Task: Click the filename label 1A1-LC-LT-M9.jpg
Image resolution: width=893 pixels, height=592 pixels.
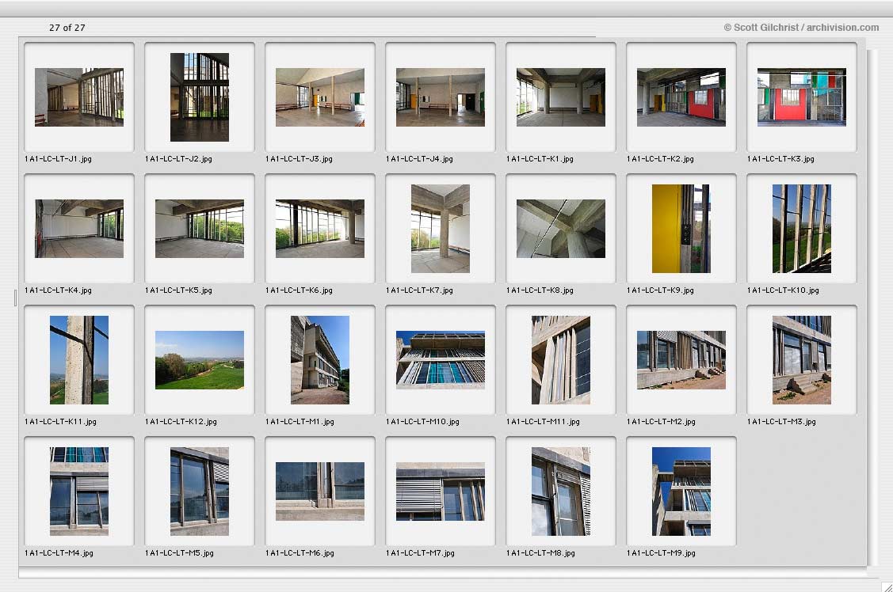Action: click(661, 553)
